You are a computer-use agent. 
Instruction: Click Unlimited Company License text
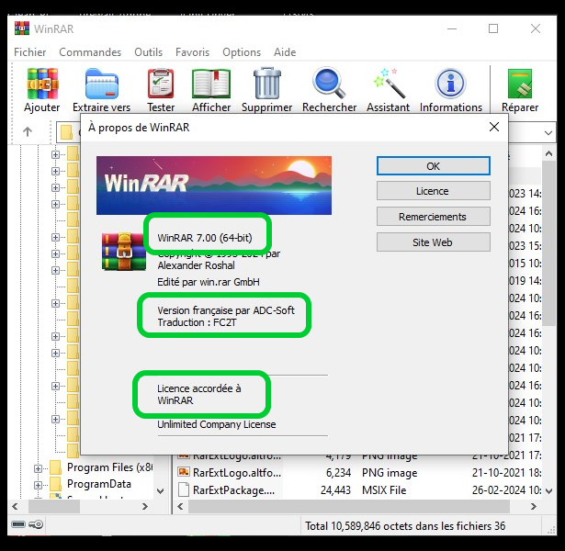pos(217,424)
